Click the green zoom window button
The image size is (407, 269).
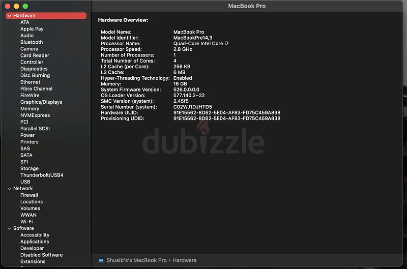(25, 6)
